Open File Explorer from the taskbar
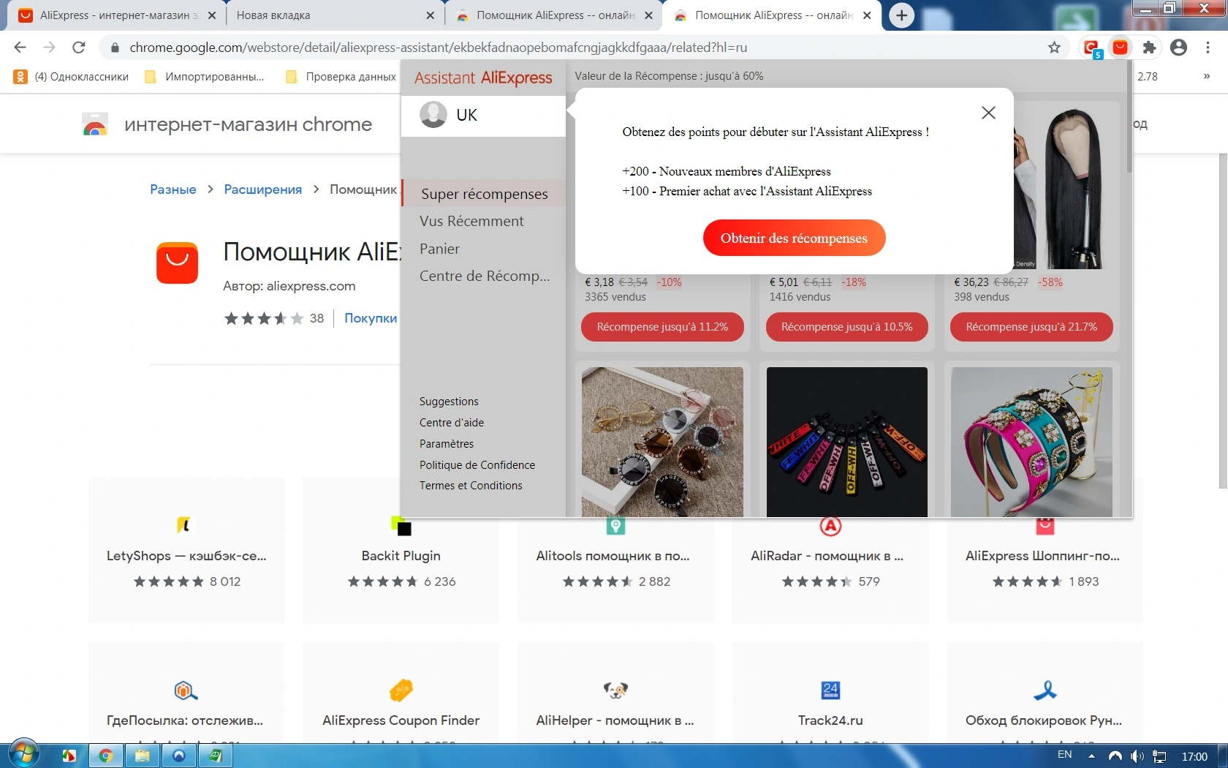Screen dimensions: 1228x768 point(143,756)
